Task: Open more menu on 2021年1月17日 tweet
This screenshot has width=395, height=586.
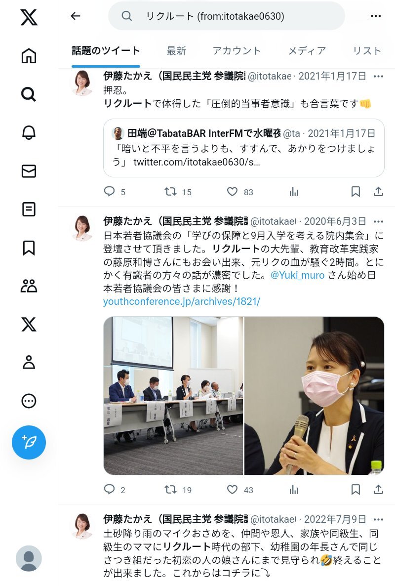Action: pos(378,76)
